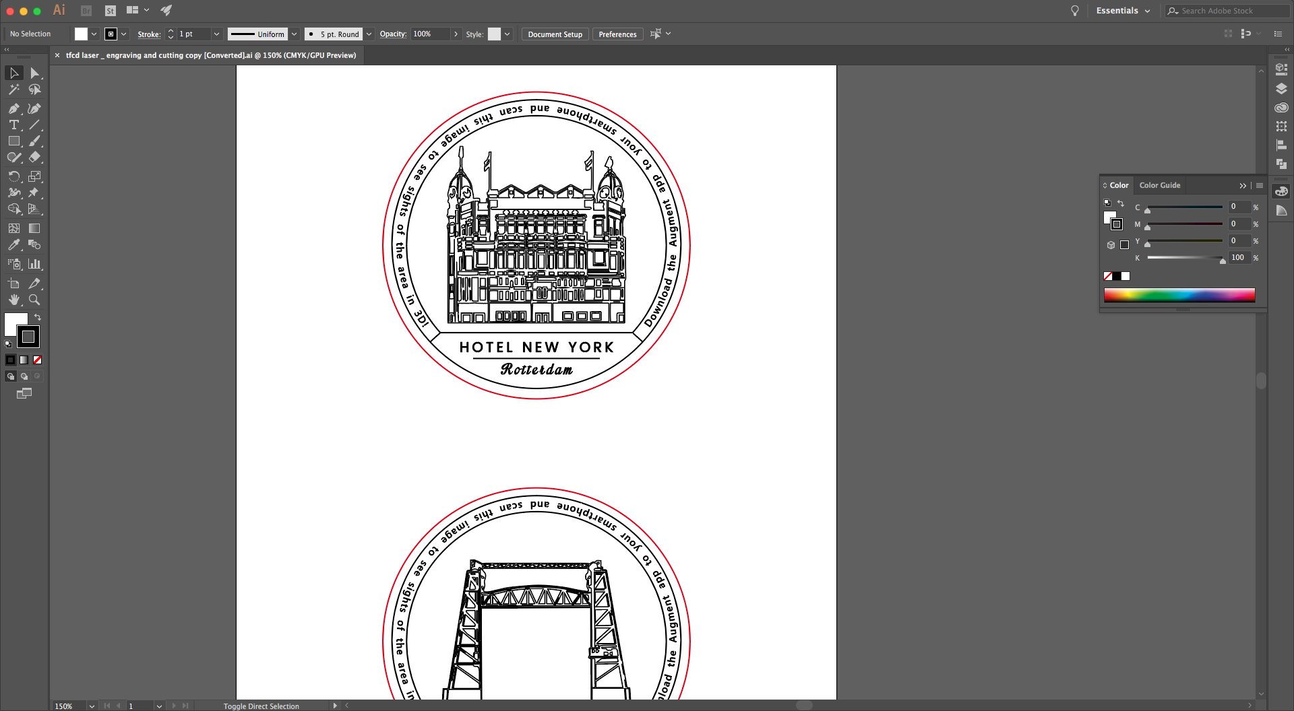
Task: Select the document tab tfcd laser
Action: (x=211, y=55)
